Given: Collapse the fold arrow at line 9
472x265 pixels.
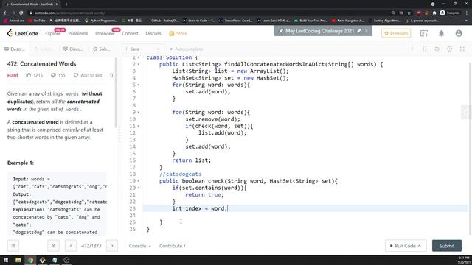Looking at the screenshot, I should [x=139, y=113].
